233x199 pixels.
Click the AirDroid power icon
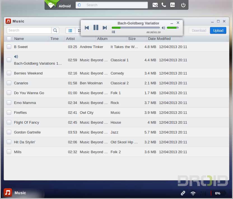click(x=183, y=5)
